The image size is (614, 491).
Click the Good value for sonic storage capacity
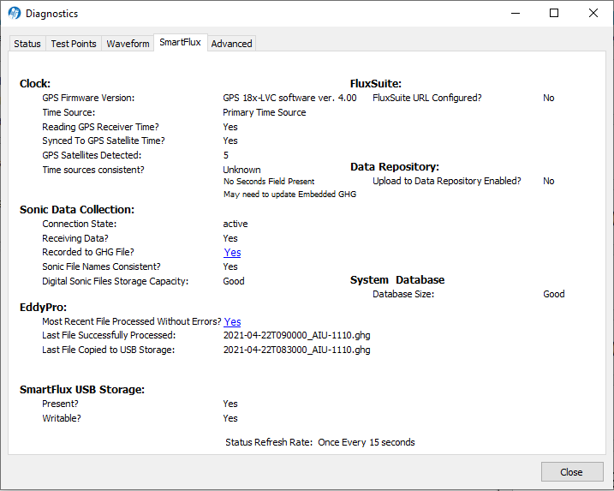(234, 281)
